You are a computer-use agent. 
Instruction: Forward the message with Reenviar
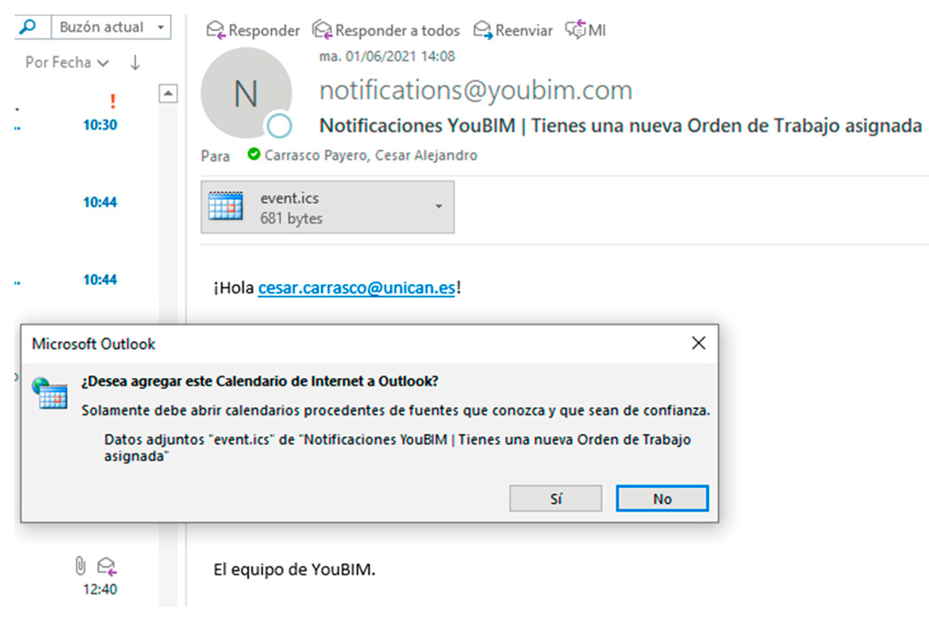513,30
